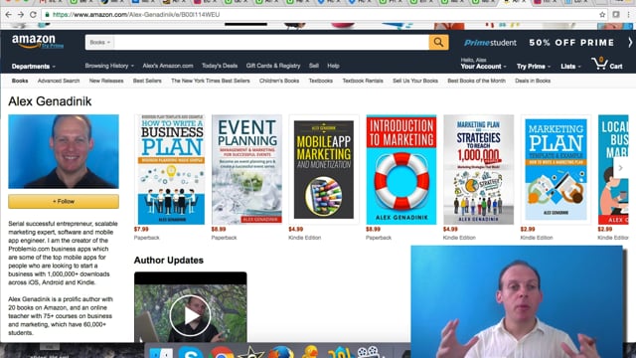Open the shopping cart icon
636x358 pixels.
point(607,64)
